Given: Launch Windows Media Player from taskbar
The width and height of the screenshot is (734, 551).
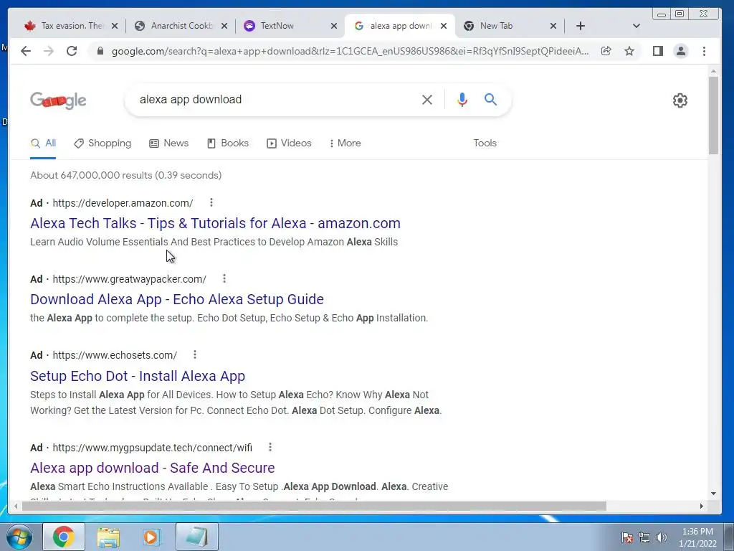Looking at the screenshot, I should pyautogui.click(x=152, y=537).
